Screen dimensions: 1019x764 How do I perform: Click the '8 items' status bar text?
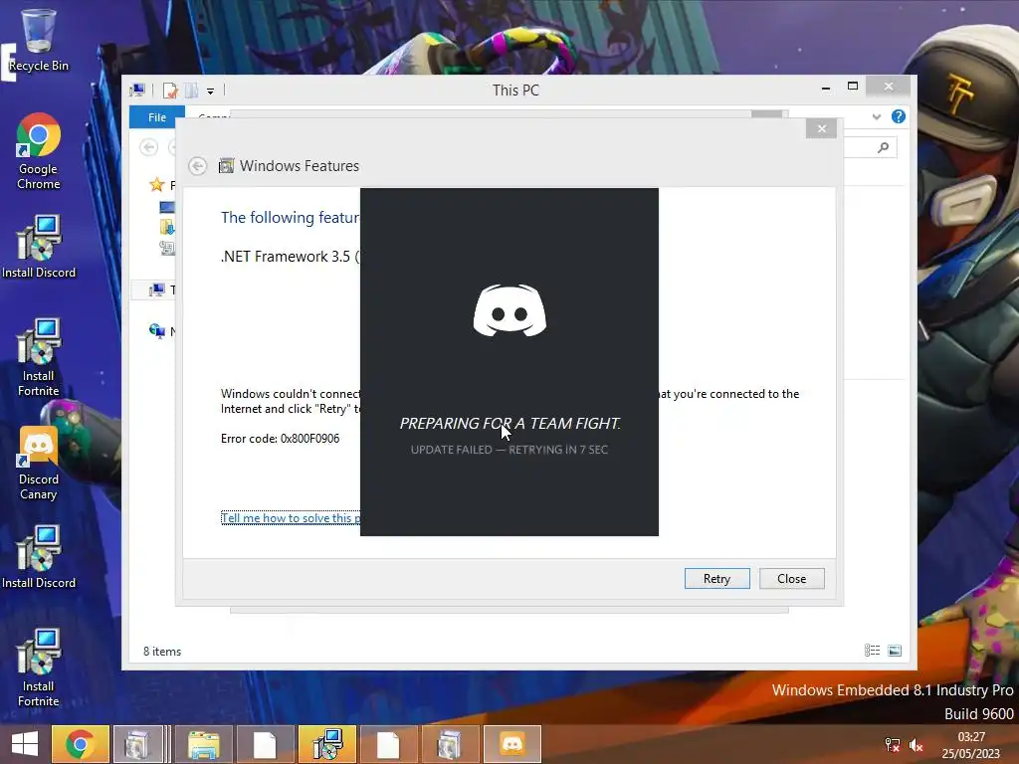[x=162, y=651]
